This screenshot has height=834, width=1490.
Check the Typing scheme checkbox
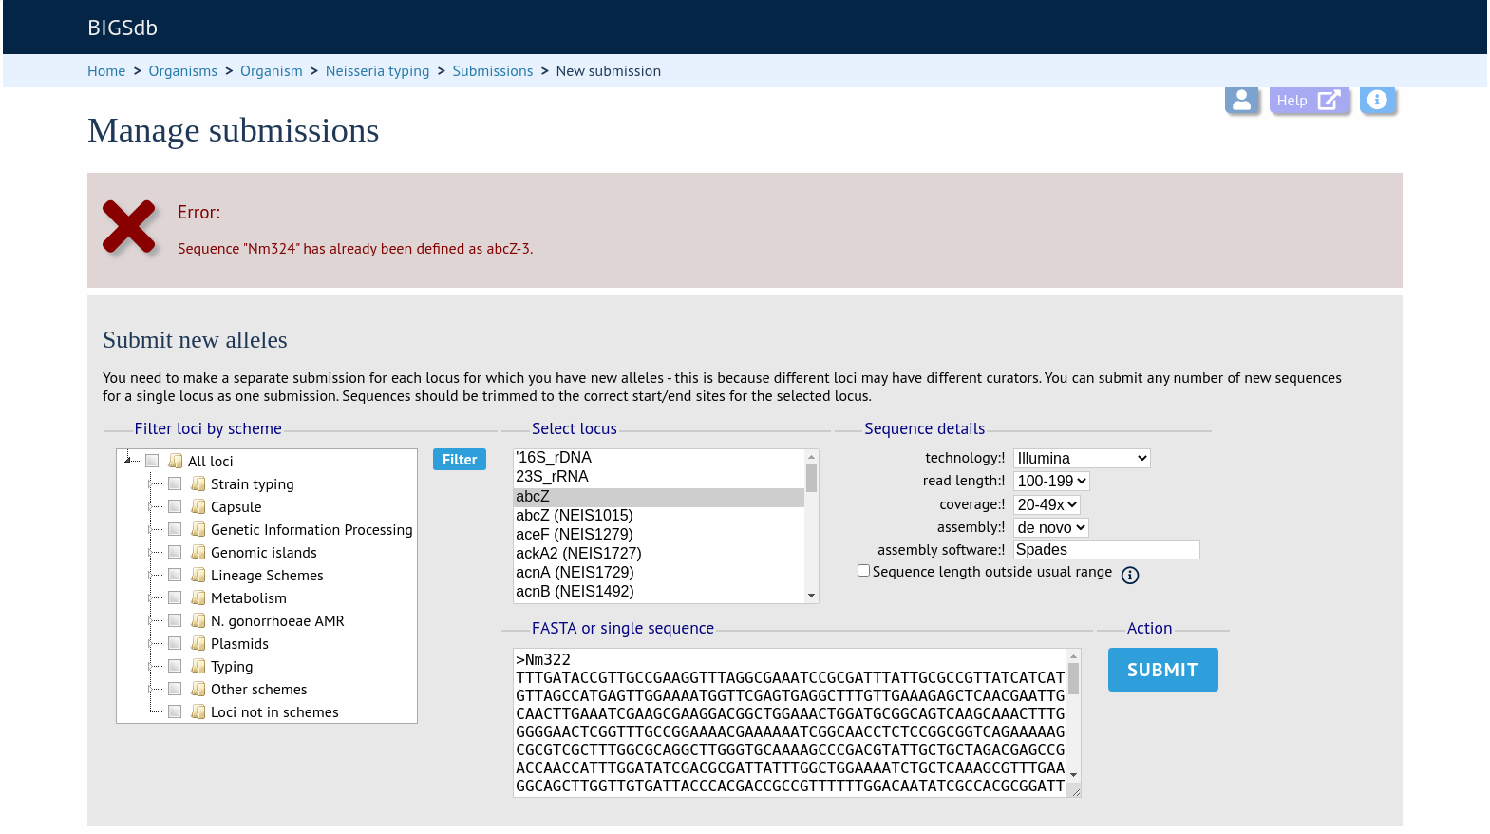click(175, 666)
